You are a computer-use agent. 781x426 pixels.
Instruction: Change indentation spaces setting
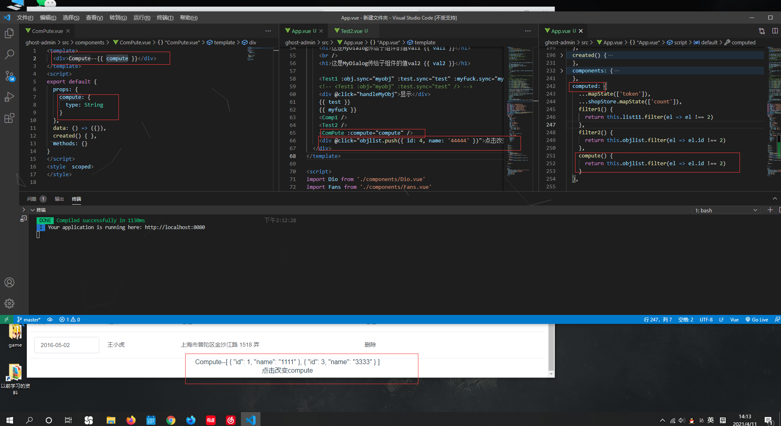pyautogui.click(x=685, y=319)
